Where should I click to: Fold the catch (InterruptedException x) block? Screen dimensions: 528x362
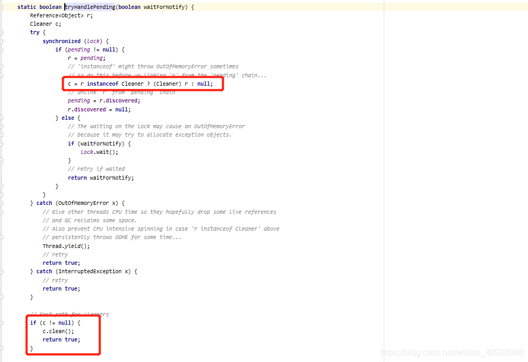(2, 271)
